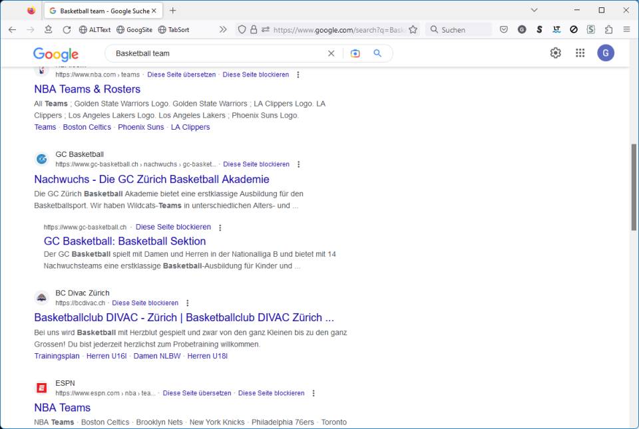Open the Google apps grid
The image size is (639, 429).
pos(580,53)
